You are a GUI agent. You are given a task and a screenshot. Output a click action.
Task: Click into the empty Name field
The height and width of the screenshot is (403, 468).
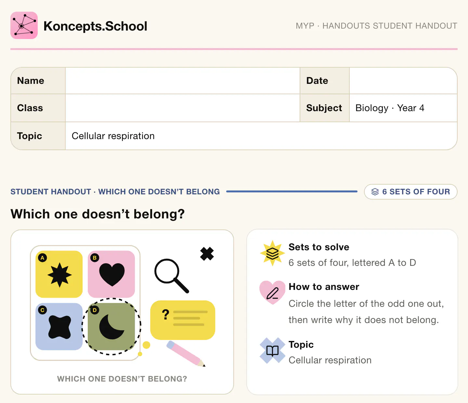[x=182, y=81]
